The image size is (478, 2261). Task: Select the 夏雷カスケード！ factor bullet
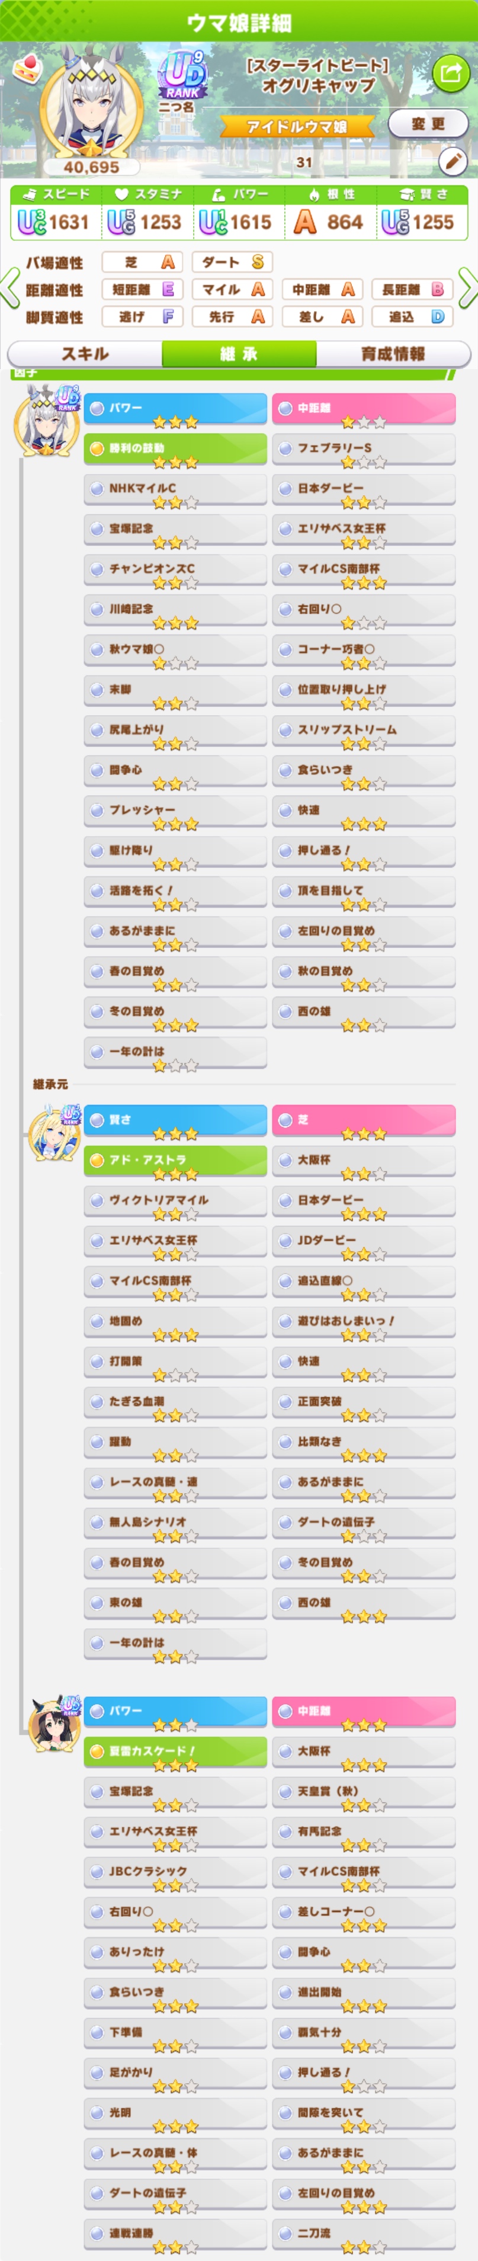coord(97,1750)
